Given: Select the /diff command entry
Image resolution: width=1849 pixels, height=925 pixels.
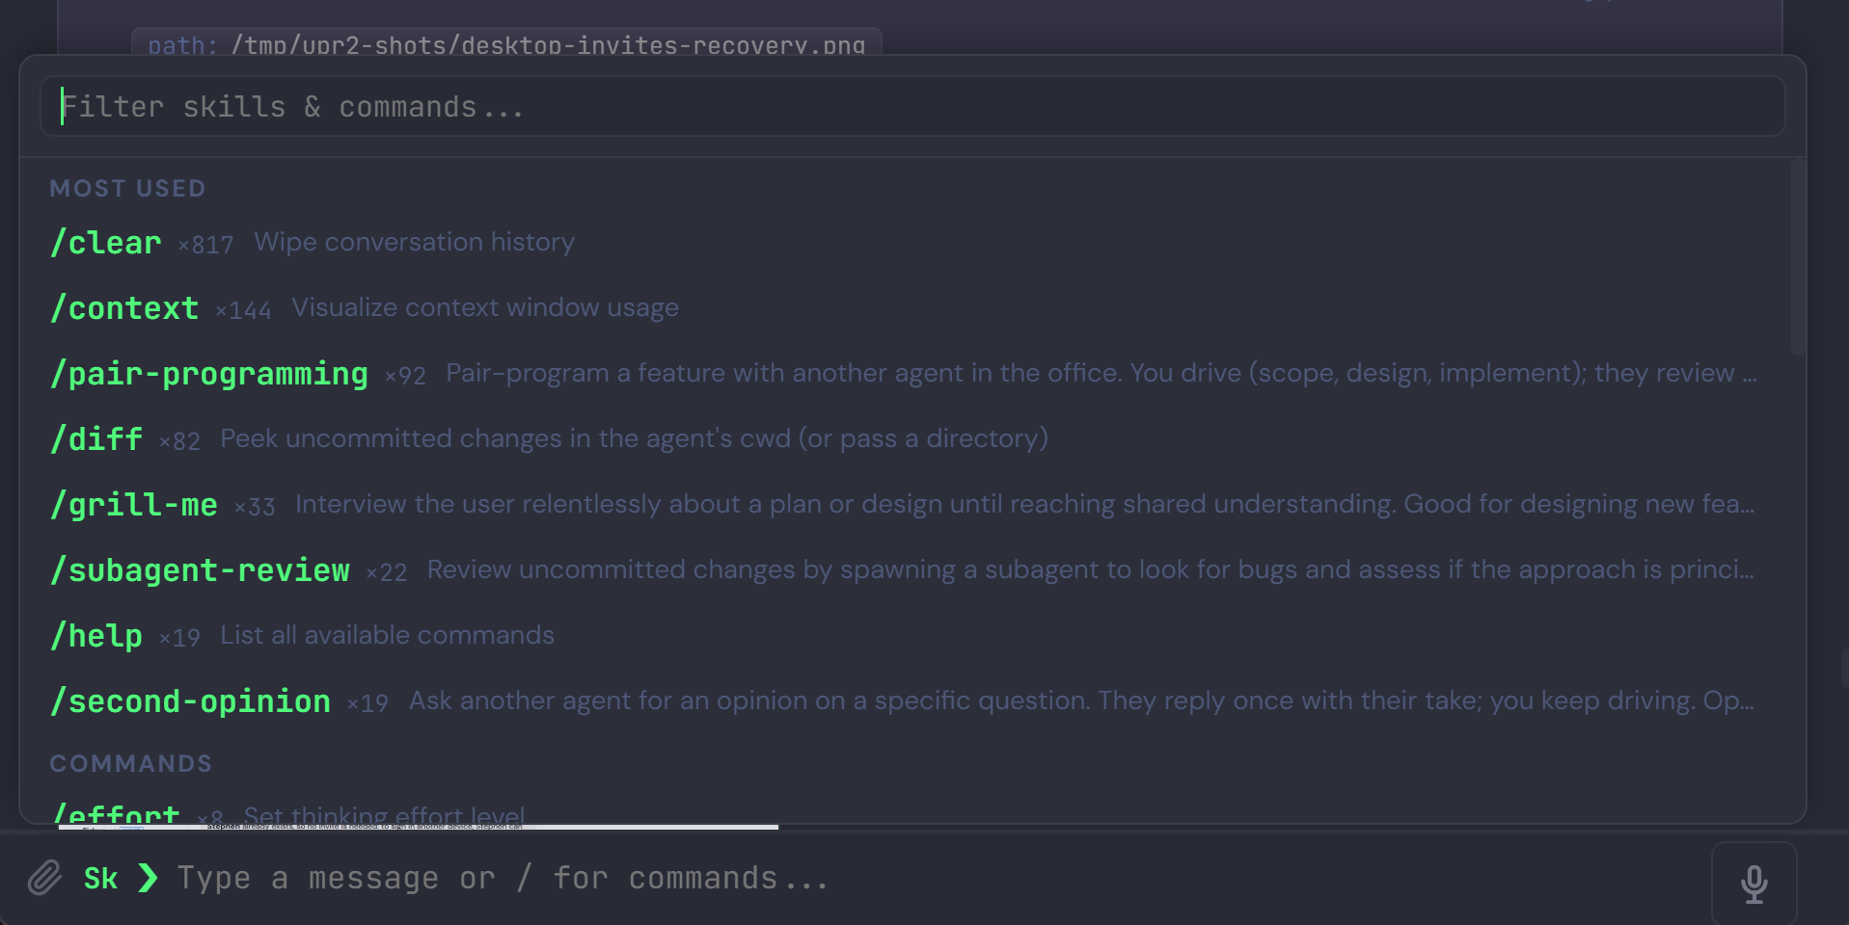Looking at the screenshot, I should (x=912, y=438).
